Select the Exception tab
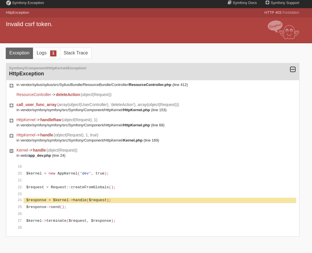Viewport: 312px width, 253px height. pos(19,53)
